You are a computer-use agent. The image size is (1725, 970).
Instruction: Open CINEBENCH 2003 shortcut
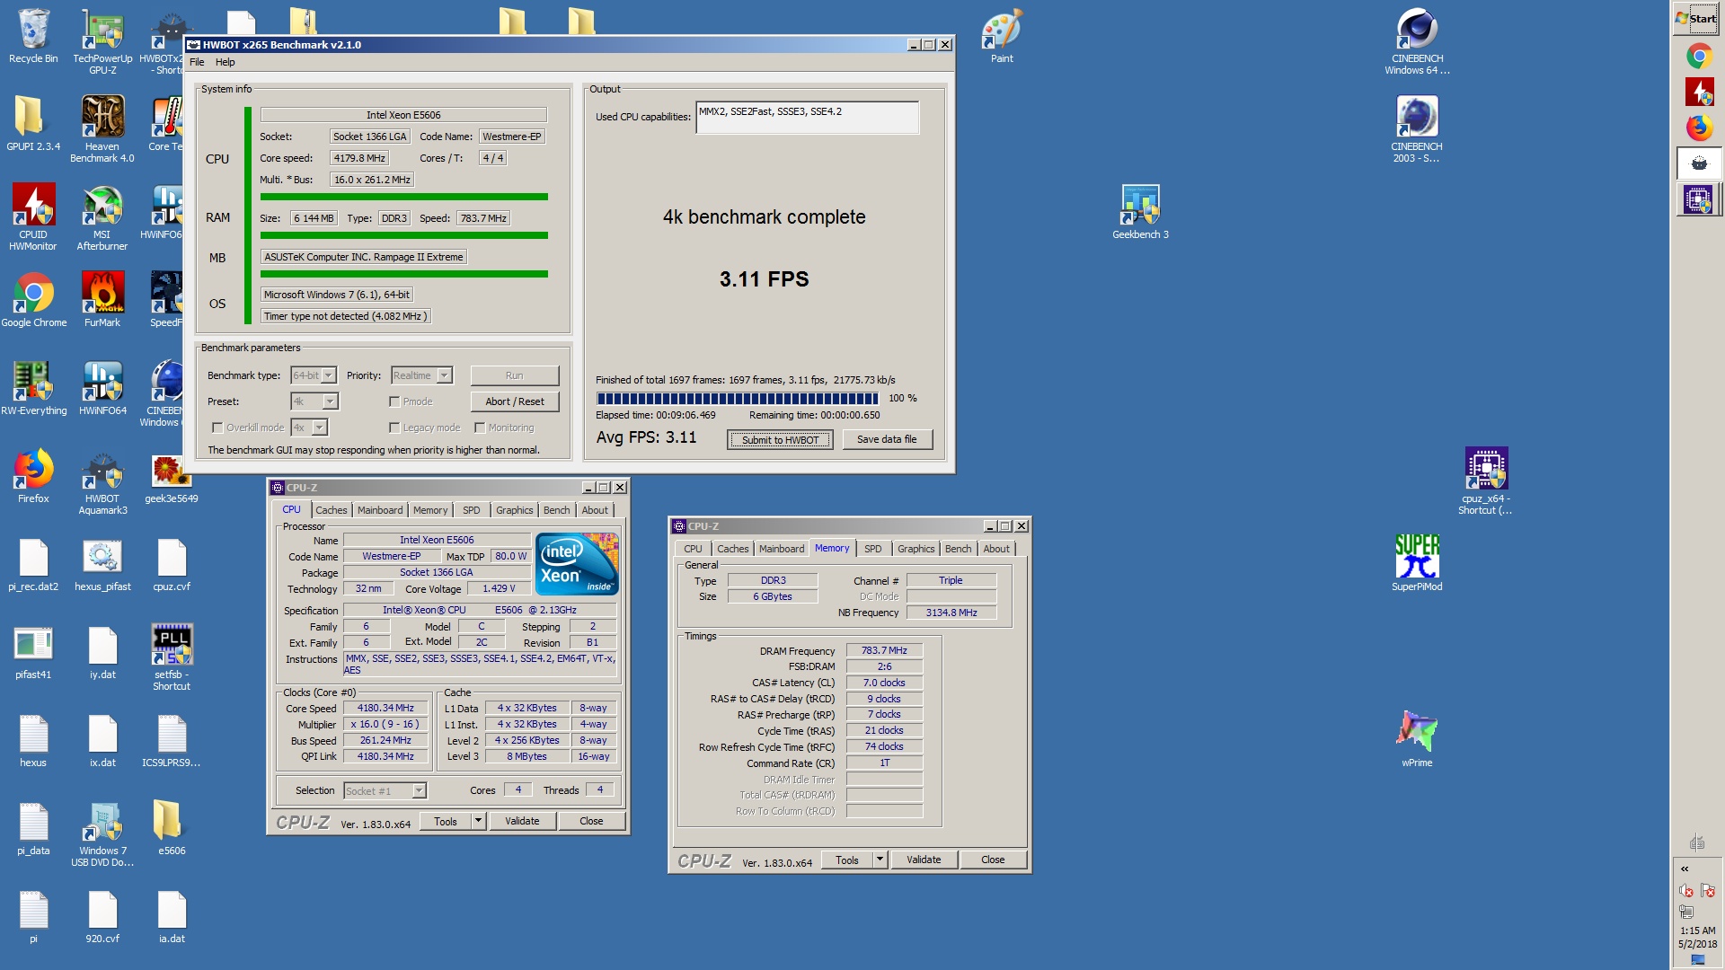coord(1417,129)
